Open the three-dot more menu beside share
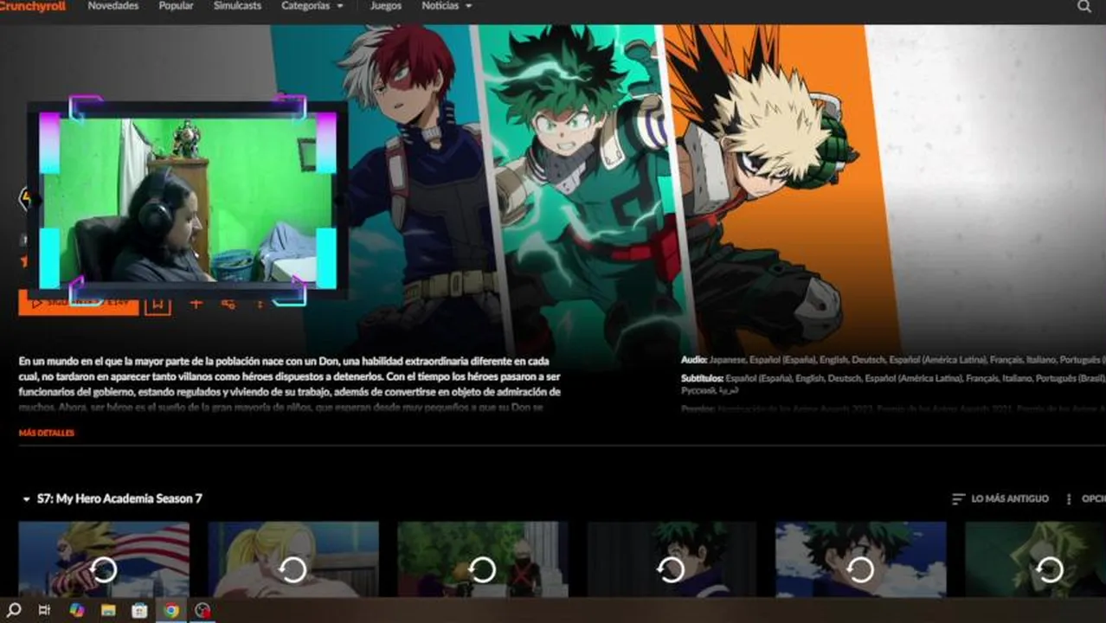This screenshot has width=1106, height=623. pyautogui.click(x=260, y=304)
